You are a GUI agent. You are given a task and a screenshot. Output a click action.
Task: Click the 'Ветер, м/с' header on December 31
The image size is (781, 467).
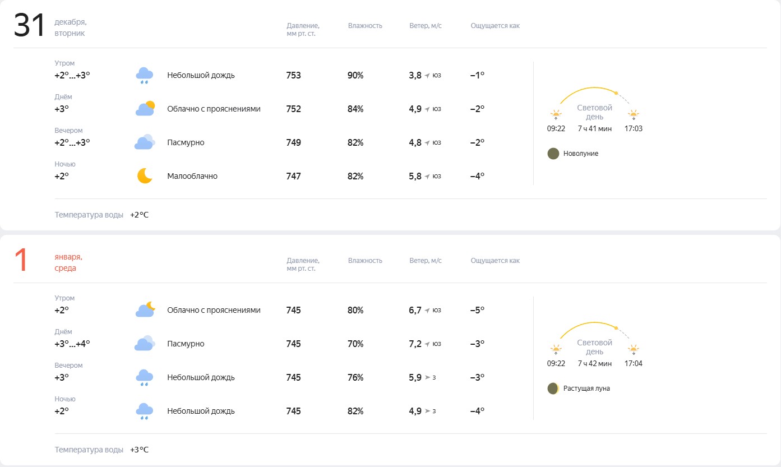pos(426,26)
